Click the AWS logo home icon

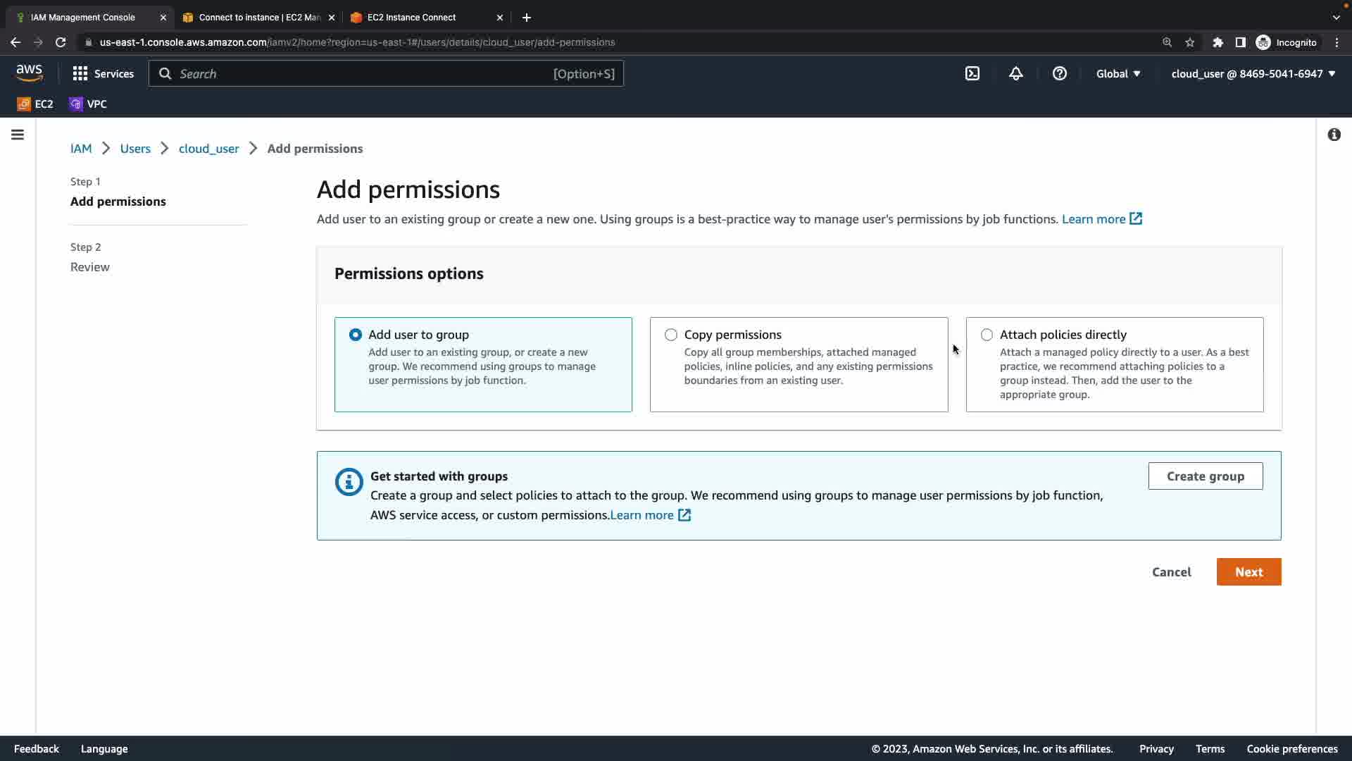click(x=30, y=73)
